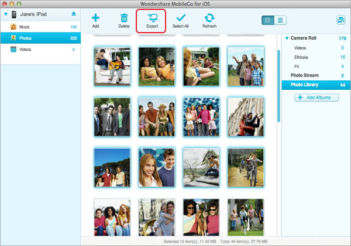Viewport: 351px width, 246px height.
Task: Select photo of people walking a dog
Action: 246,217
